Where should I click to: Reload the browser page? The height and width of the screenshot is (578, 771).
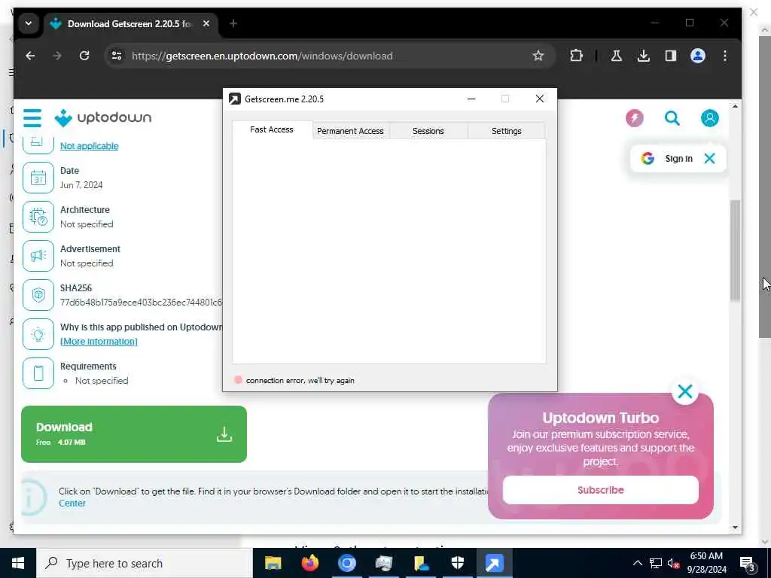point(84,56)
